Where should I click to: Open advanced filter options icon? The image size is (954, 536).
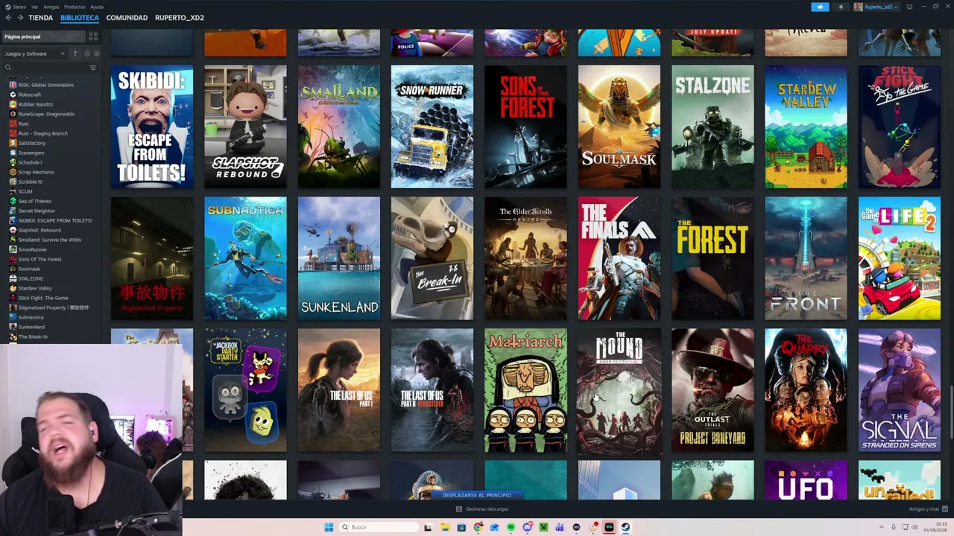(93, 68)
